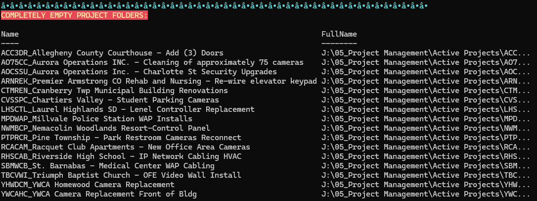Select Racquet Club Apartments office cameras row

tap(126, 147)
